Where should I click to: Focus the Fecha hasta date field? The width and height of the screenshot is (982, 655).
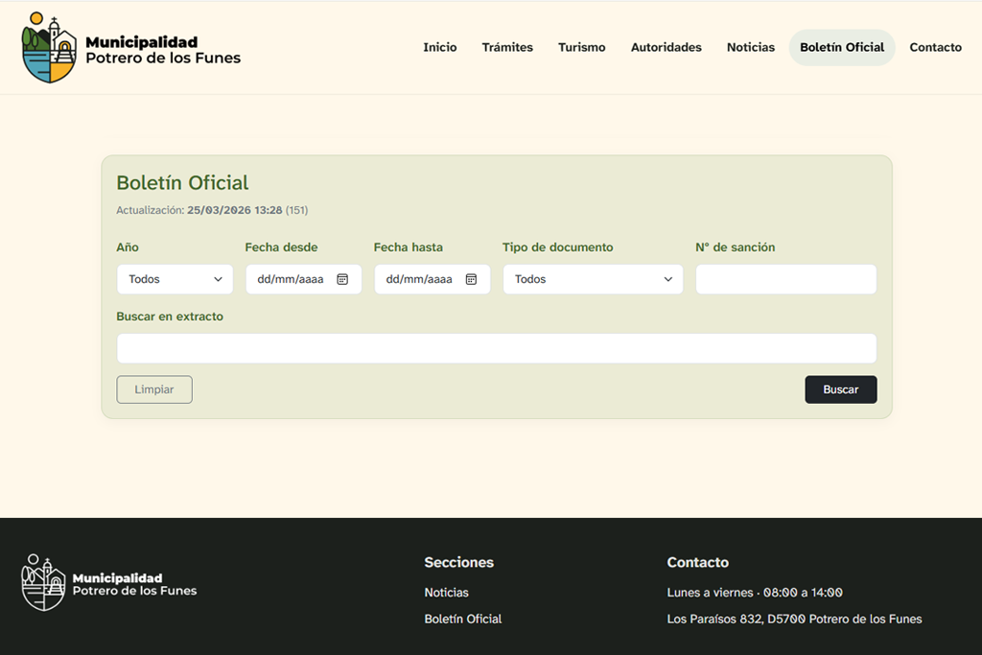pos(433,279)
